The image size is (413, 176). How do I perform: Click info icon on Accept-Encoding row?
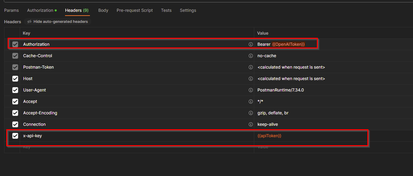(250, 113)
